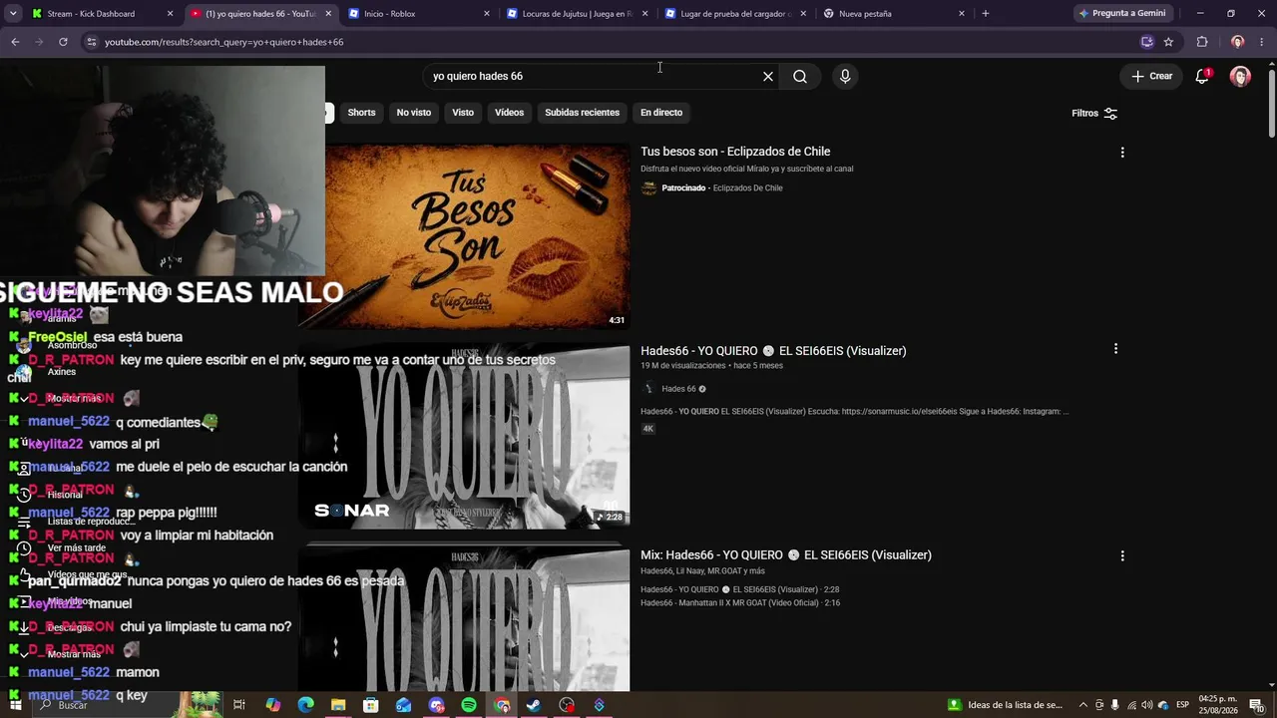Visit the Eclipzados De Chile channel
This screenshot has width=1277, height=718.
tap(747, 188)
